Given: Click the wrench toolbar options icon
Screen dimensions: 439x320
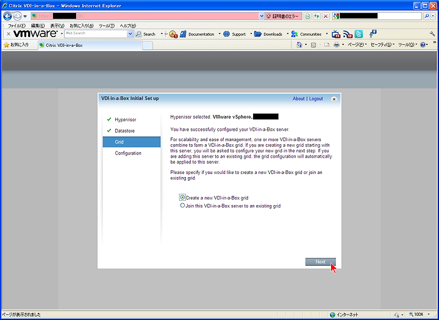Looking at the screenshot, I should (x=432, y=34).
